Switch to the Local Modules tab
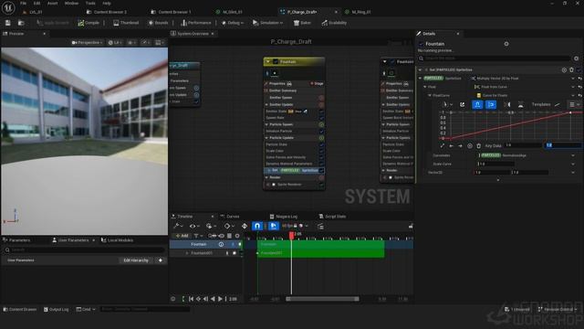 coord(118,240)
